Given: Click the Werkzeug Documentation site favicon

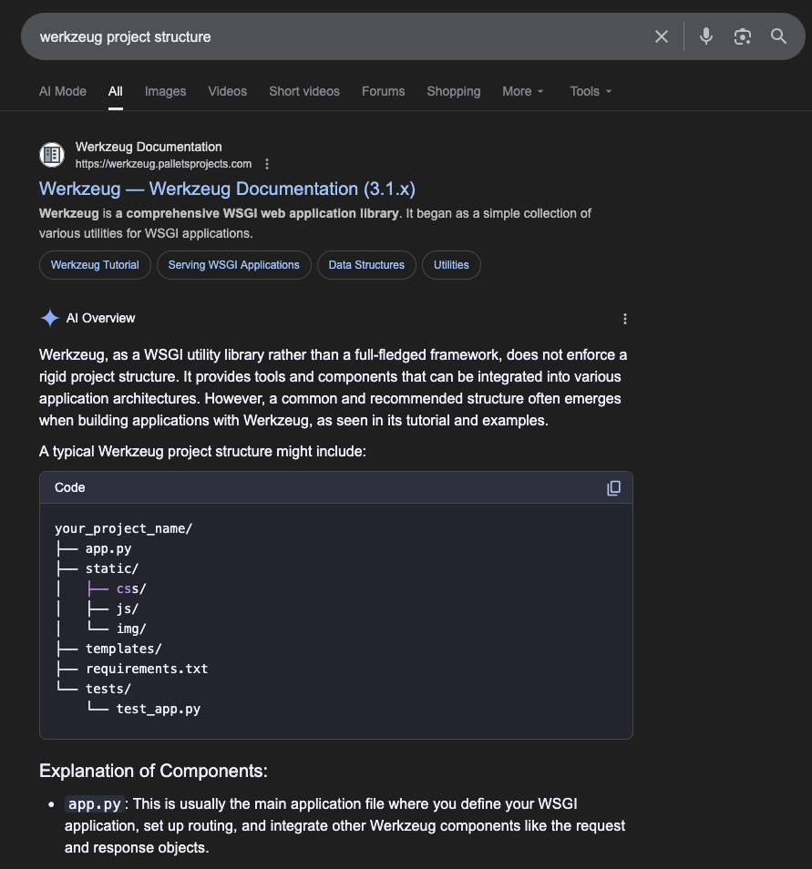Looking at the screenshot, I should pyautogui.click(x=52, y=155).
